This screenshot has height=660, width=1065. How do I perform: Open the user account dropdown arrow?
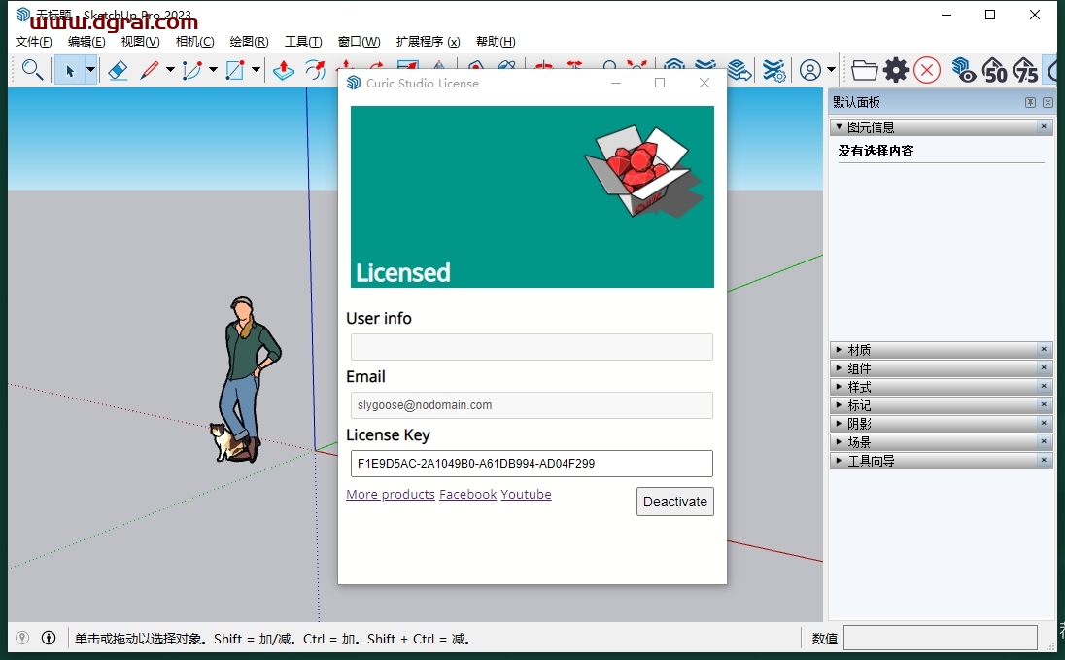coord(831,70)
